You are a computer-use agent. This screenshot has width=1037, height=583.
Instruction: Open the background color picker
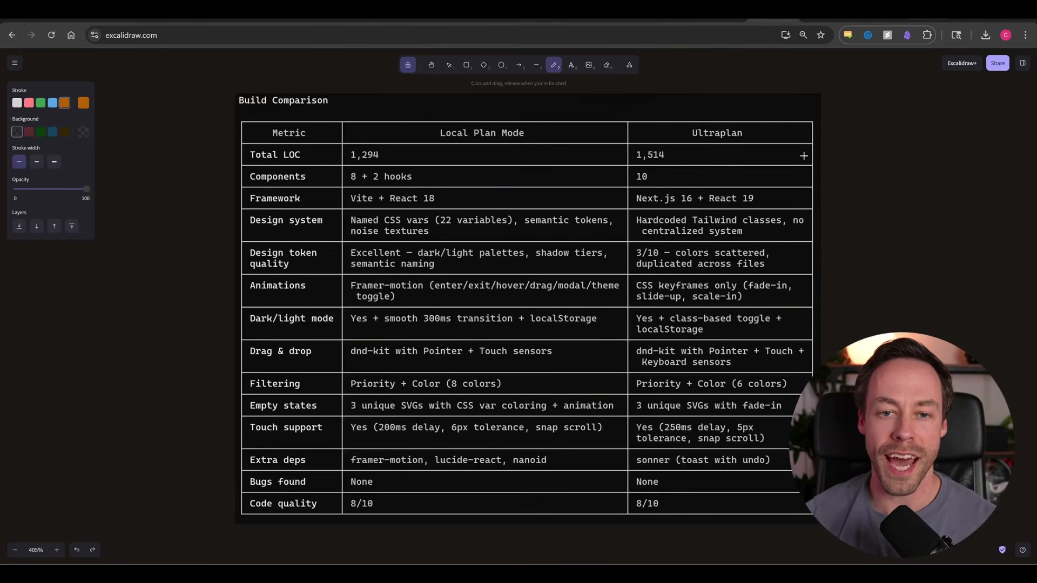pyautogui.click(x=83, y=132)
